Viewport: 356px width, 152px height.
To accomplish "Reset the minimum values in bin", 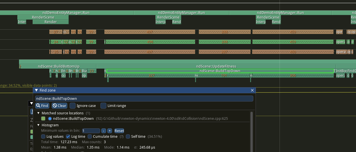I will point(119,131).
